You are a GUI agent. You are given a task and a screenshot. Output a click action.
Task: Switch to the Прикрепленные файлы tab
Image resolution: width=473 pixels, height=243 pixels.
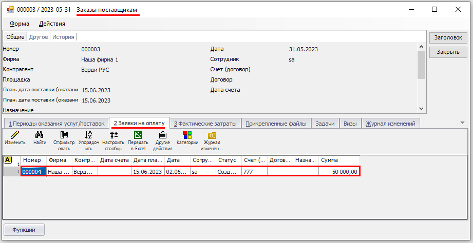276,124
